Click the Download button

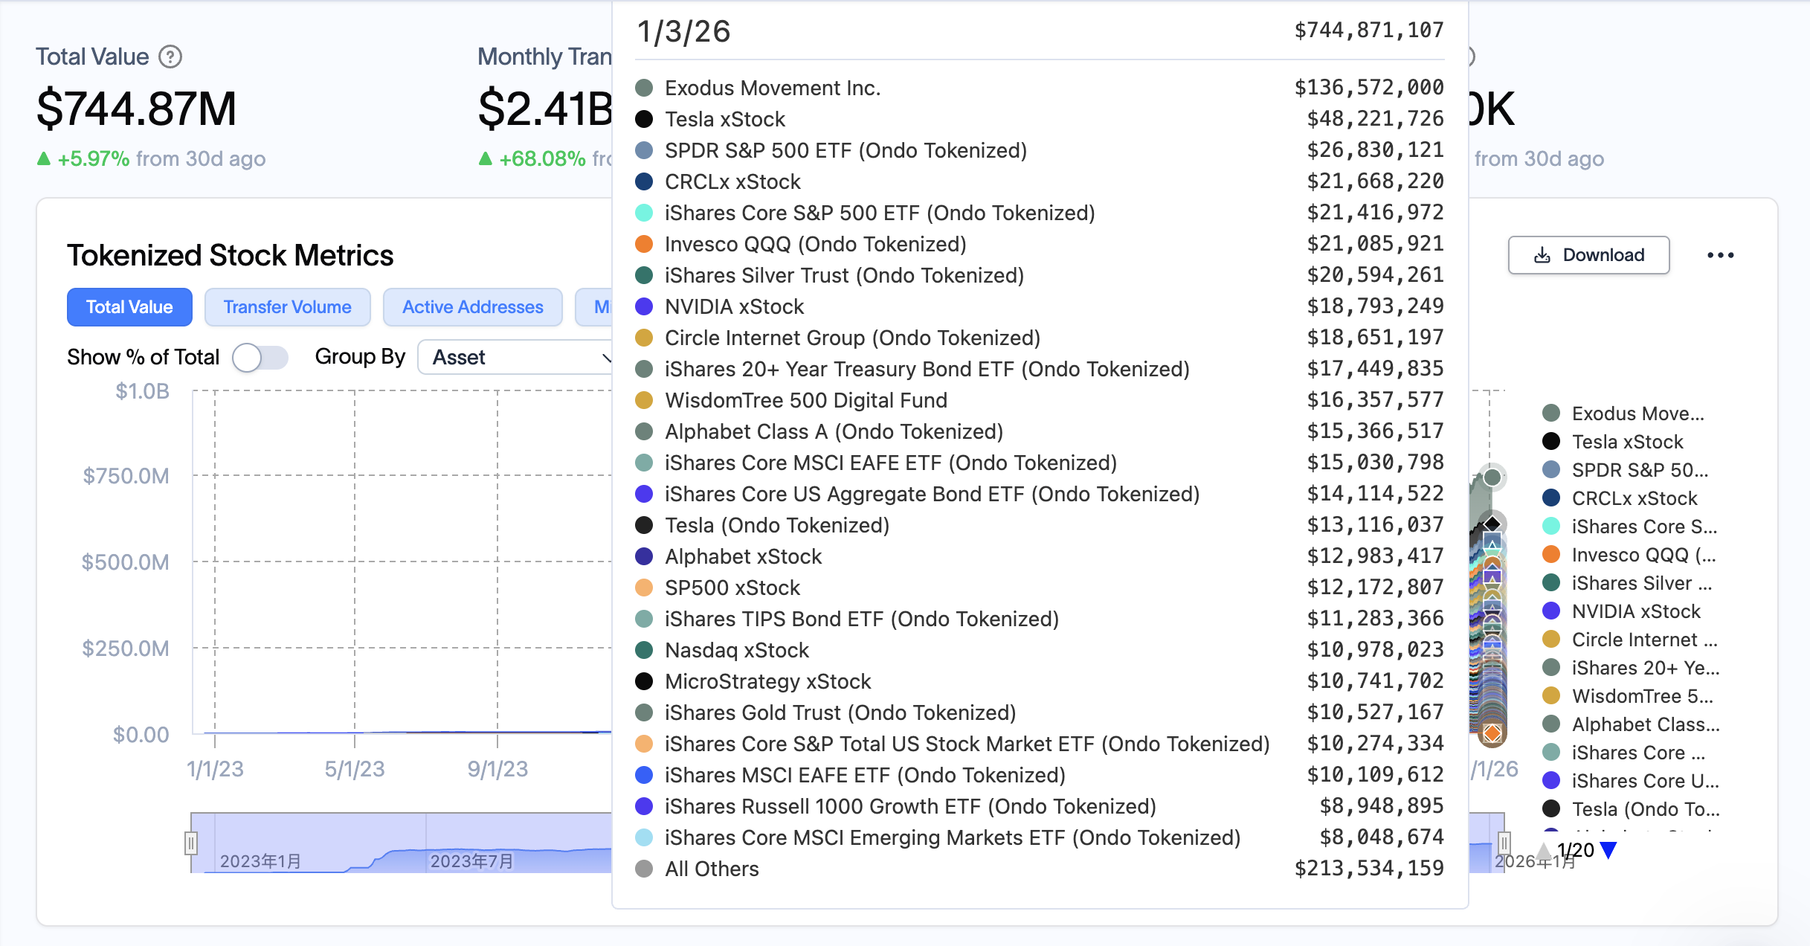pos(1588,255)
